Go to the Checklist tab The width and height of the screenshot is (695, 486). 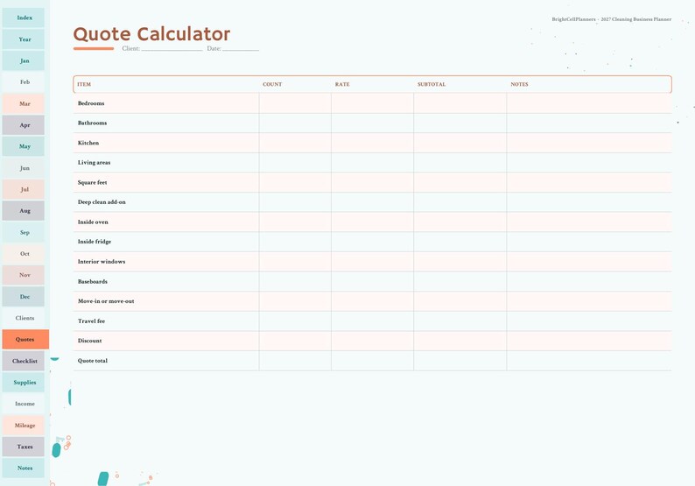click(x=24, y=361)
